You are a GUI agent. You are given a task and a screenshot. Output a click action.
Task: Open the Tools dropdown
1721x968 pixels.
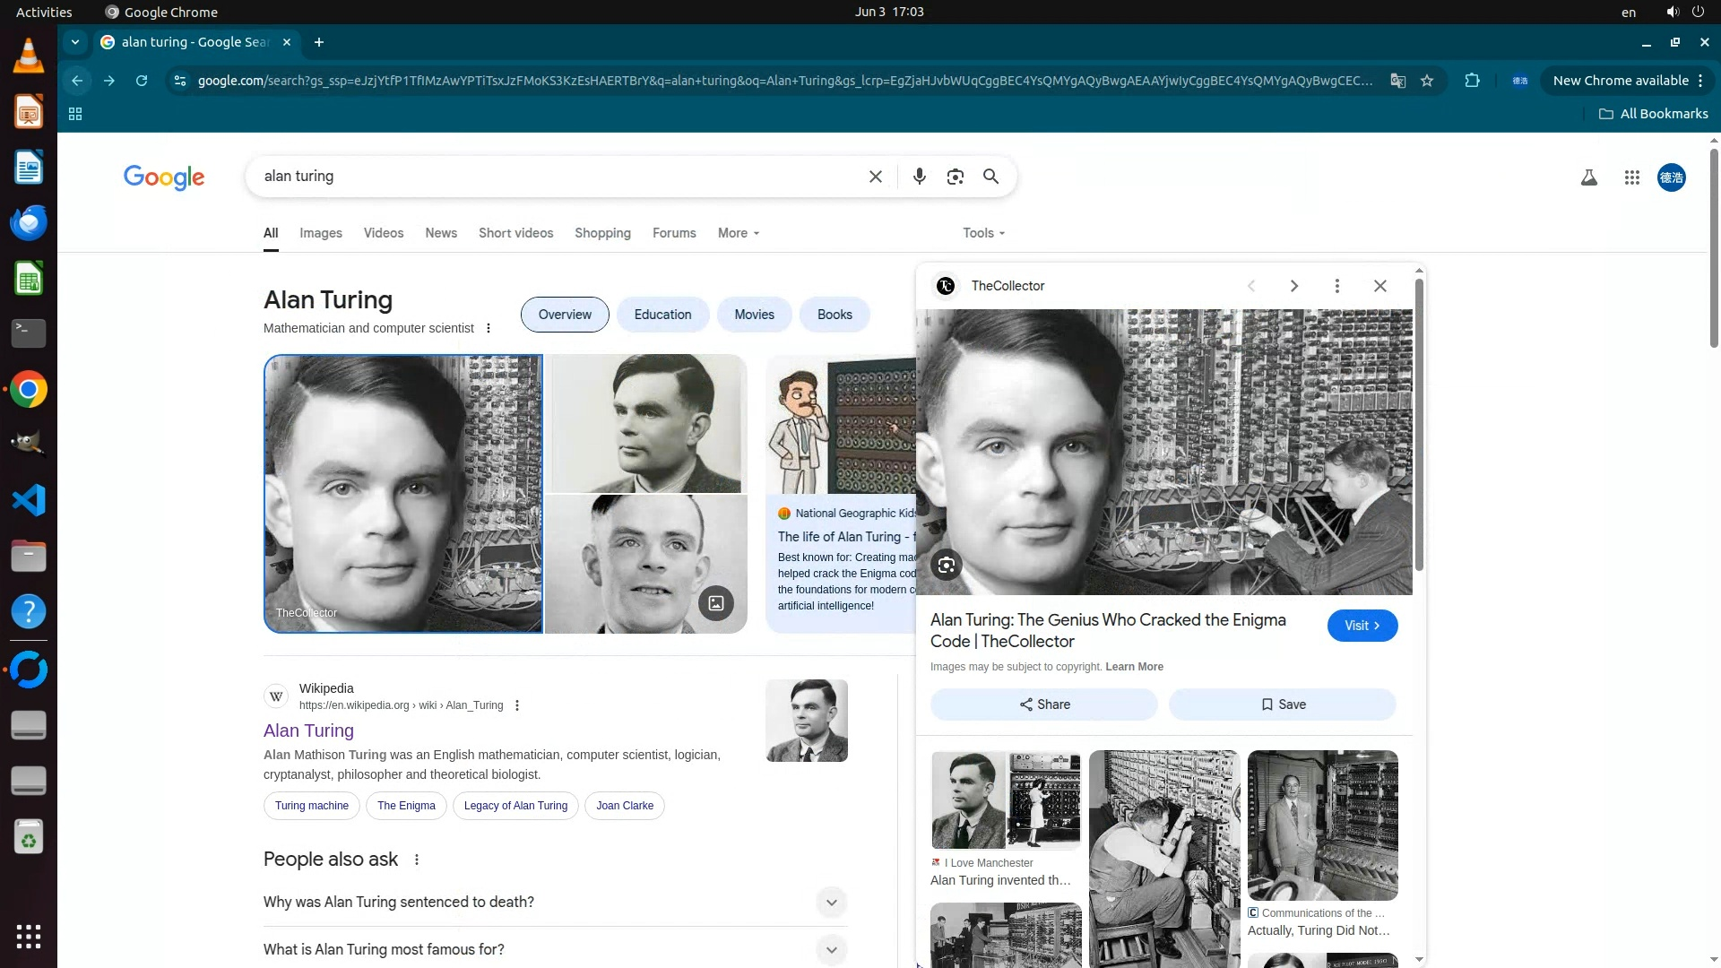(x=983, y=233)
